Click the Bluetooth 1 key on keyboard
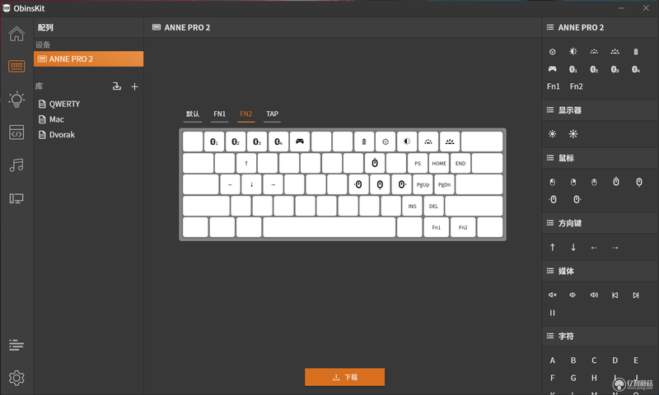Screen dimensions: 659x395 [x=214, y=142]
